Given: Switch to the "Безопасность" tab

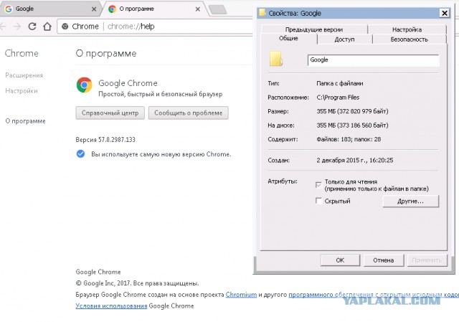Looking at the screenshot, I should coord(410,39).
